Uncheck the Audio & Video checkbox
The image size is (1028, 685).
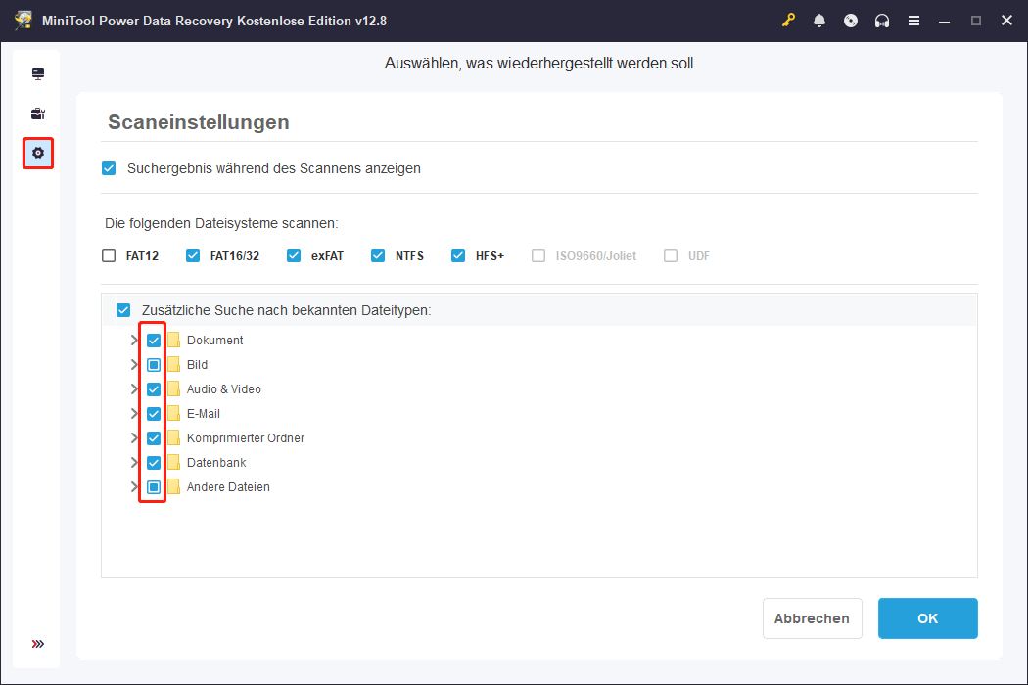154,389
